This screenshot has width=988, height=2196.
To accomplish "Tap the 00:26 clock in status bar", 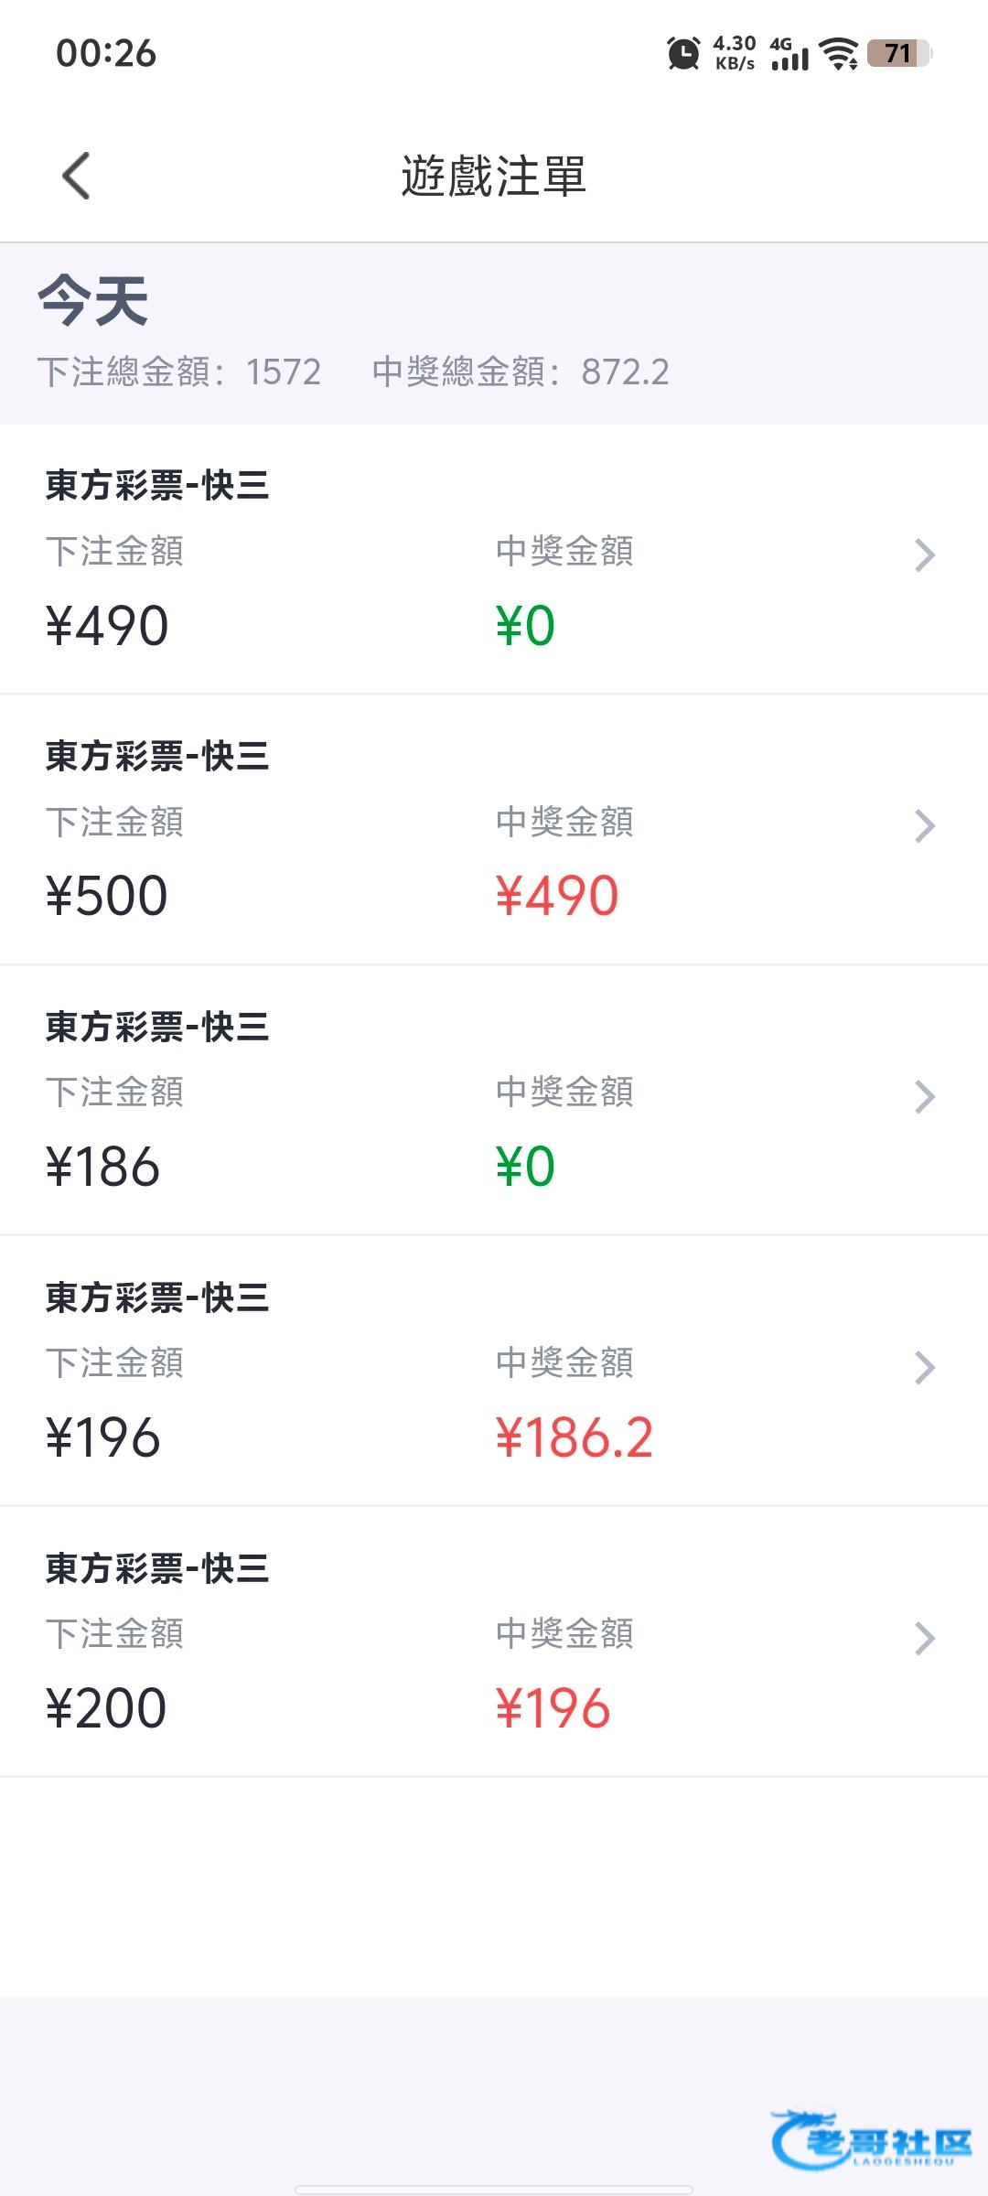I will pyautogui.click(x=106, y=53).
